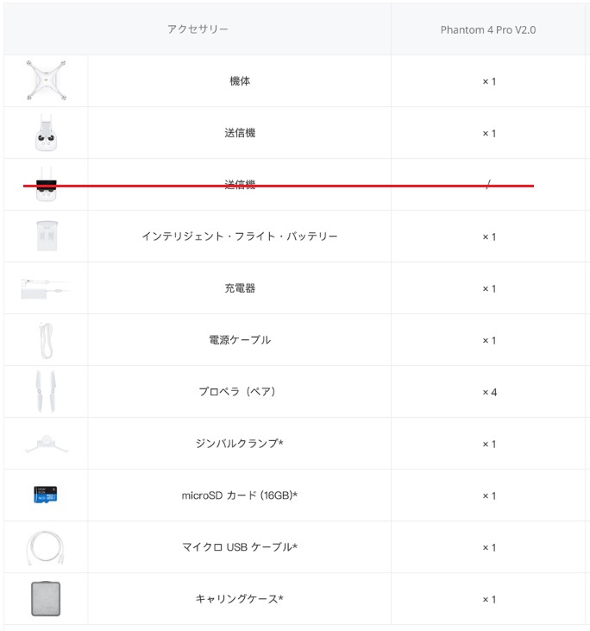Select the coiled micro USB cable image

[x=46, y=547]
